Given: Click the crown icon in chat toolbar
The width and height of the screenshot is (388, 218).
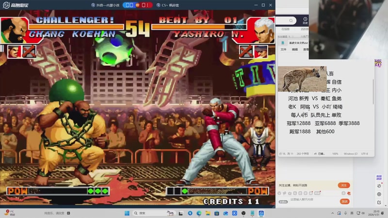Looking at the screenshot, I should [x=290, y=193].
